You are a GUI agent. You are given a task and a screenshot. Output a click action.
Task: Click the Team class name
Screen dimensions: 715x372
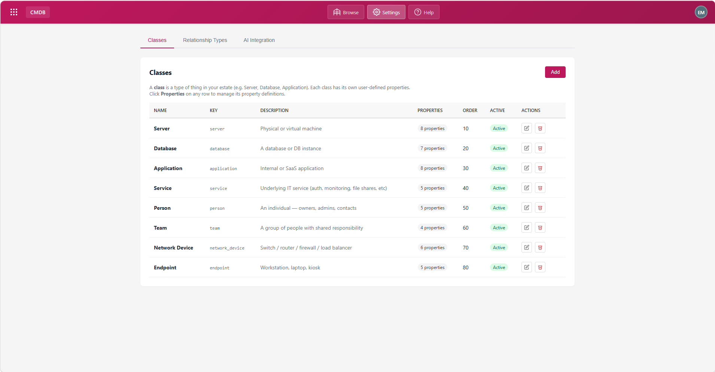coord(160,228)
